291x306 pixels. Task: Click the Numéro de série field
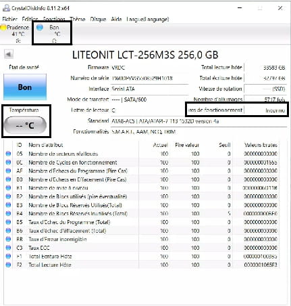click(150, 79)
